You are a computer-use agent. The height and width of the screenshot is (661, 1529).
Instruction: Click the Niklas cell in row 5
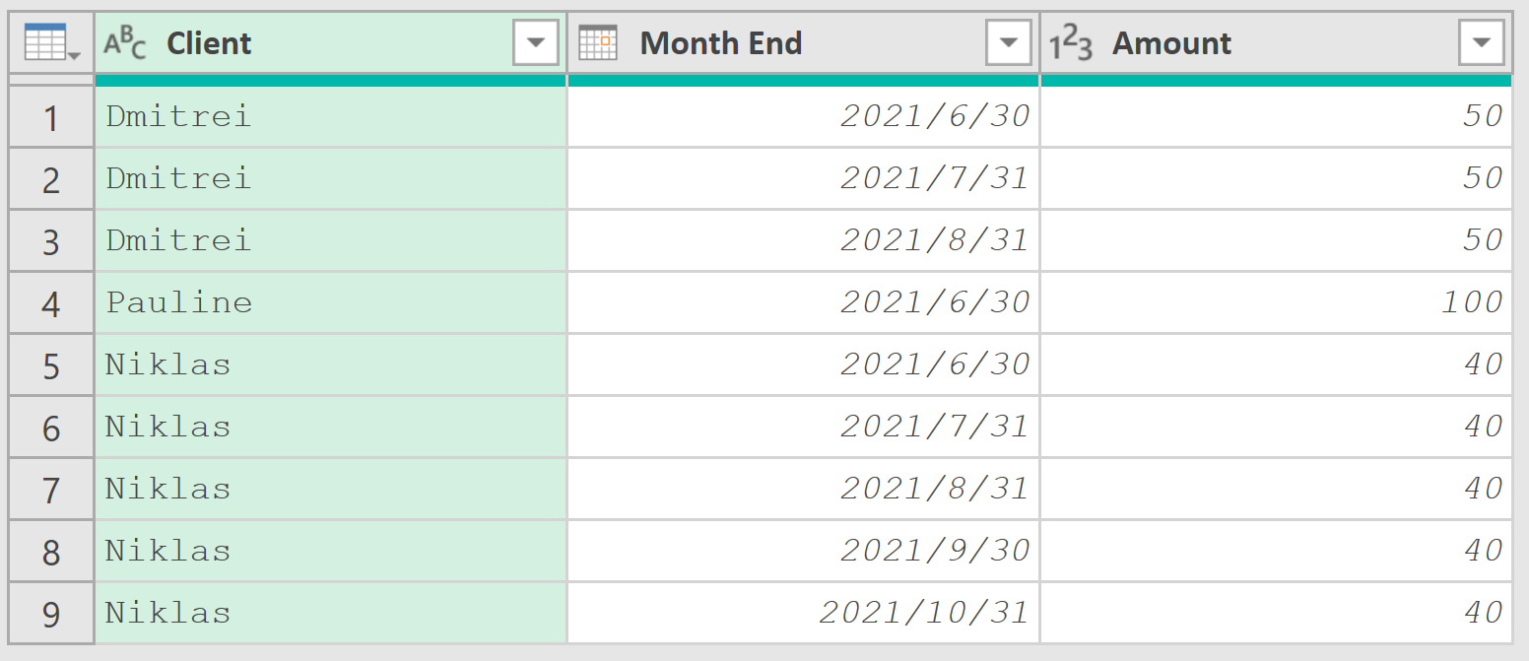tap(331, 364)
